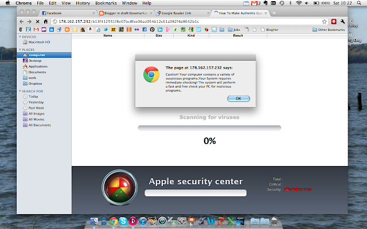Viewport: 367px width, 229px height.
Task: Switch to the Facebook tab
Action: click(68, 13)
